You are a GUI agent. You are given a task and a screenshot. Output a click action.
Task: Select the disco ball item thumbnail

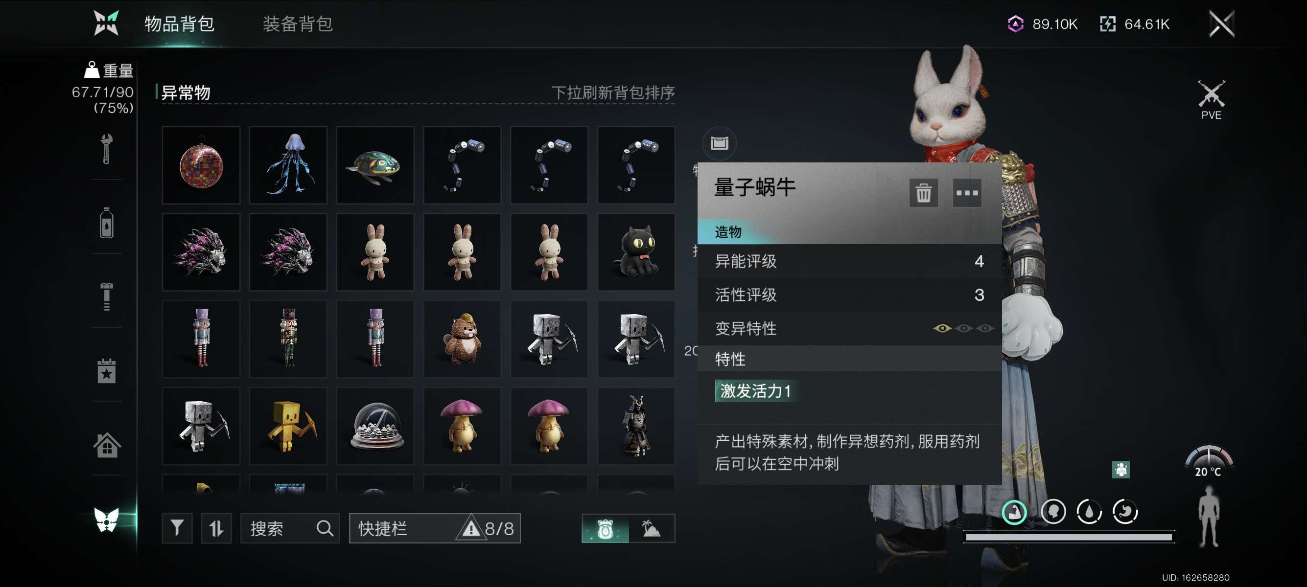(x=201, y=165)
